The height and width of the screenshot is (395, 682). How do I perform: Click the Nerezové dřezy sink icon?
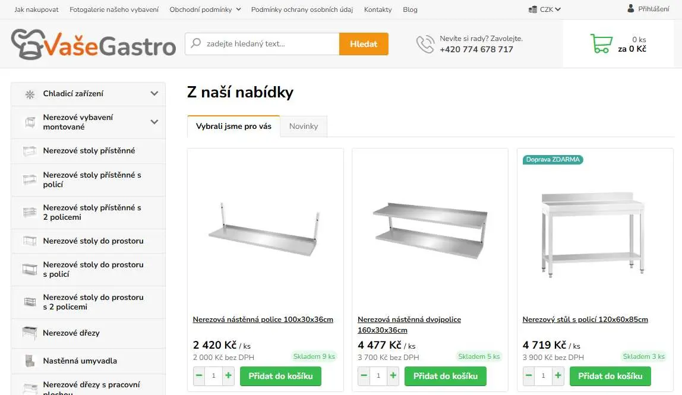click(29, 333)
